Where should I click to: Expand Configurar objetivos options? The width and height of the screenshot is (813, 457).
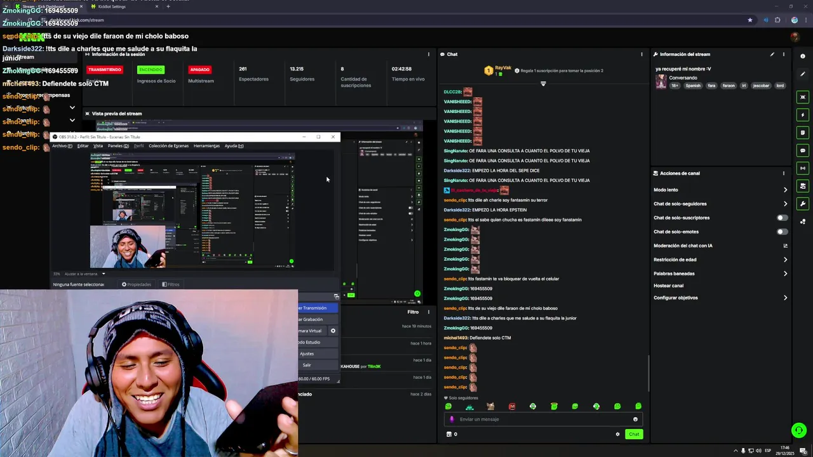785,298
